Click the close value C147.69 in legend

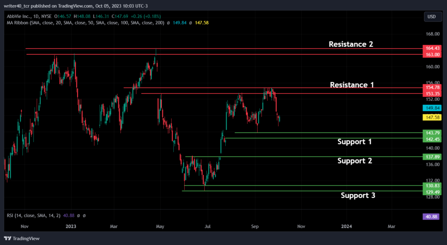tap(120, 17)
